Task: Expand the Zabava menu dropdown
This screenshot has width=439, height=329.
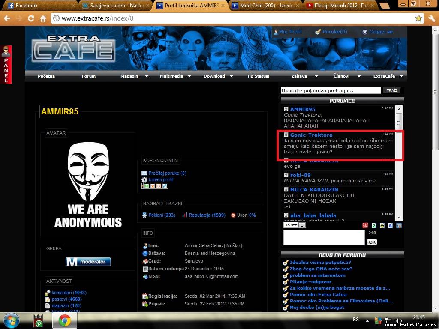Action: (316, 76)
